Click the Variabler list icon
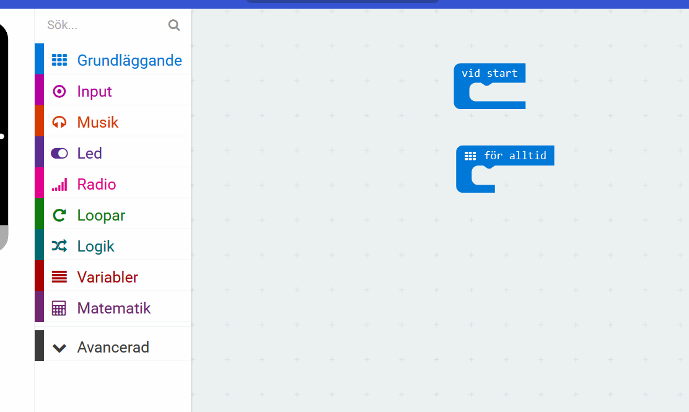This screenshot has width=689, height=412. [x=59, y=277]
